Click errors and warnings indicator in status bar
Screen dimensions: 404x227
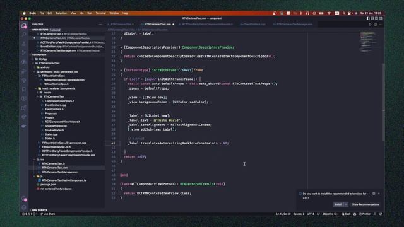click(30, 214)
